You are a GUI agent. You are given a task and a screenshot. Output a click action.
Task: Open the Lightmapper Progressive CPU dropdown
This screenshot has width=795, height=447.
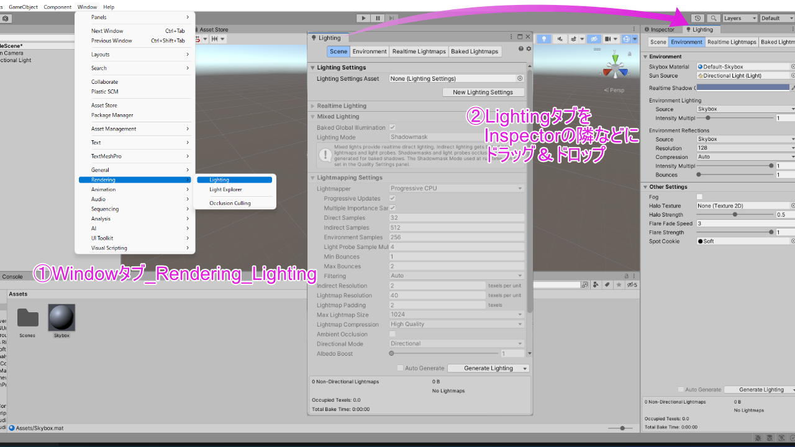point(457,188)
